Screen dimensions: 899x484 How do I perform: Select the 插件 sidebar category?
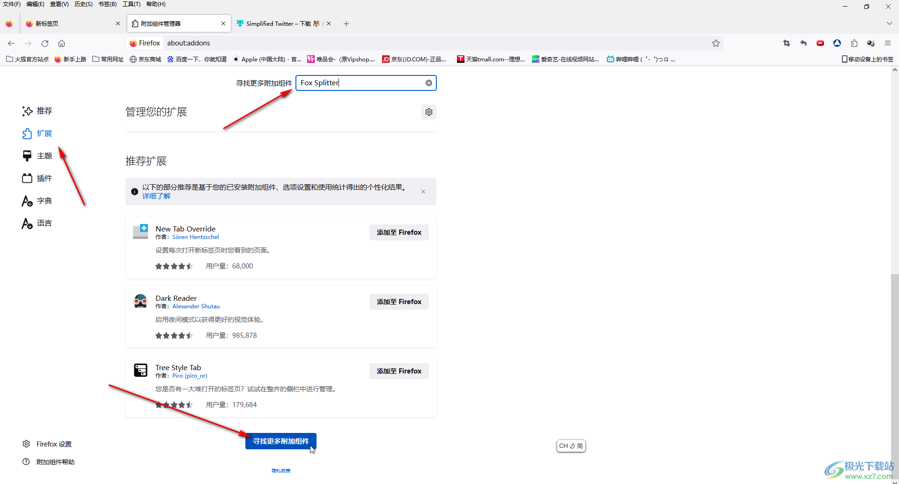tap(37, 179)
